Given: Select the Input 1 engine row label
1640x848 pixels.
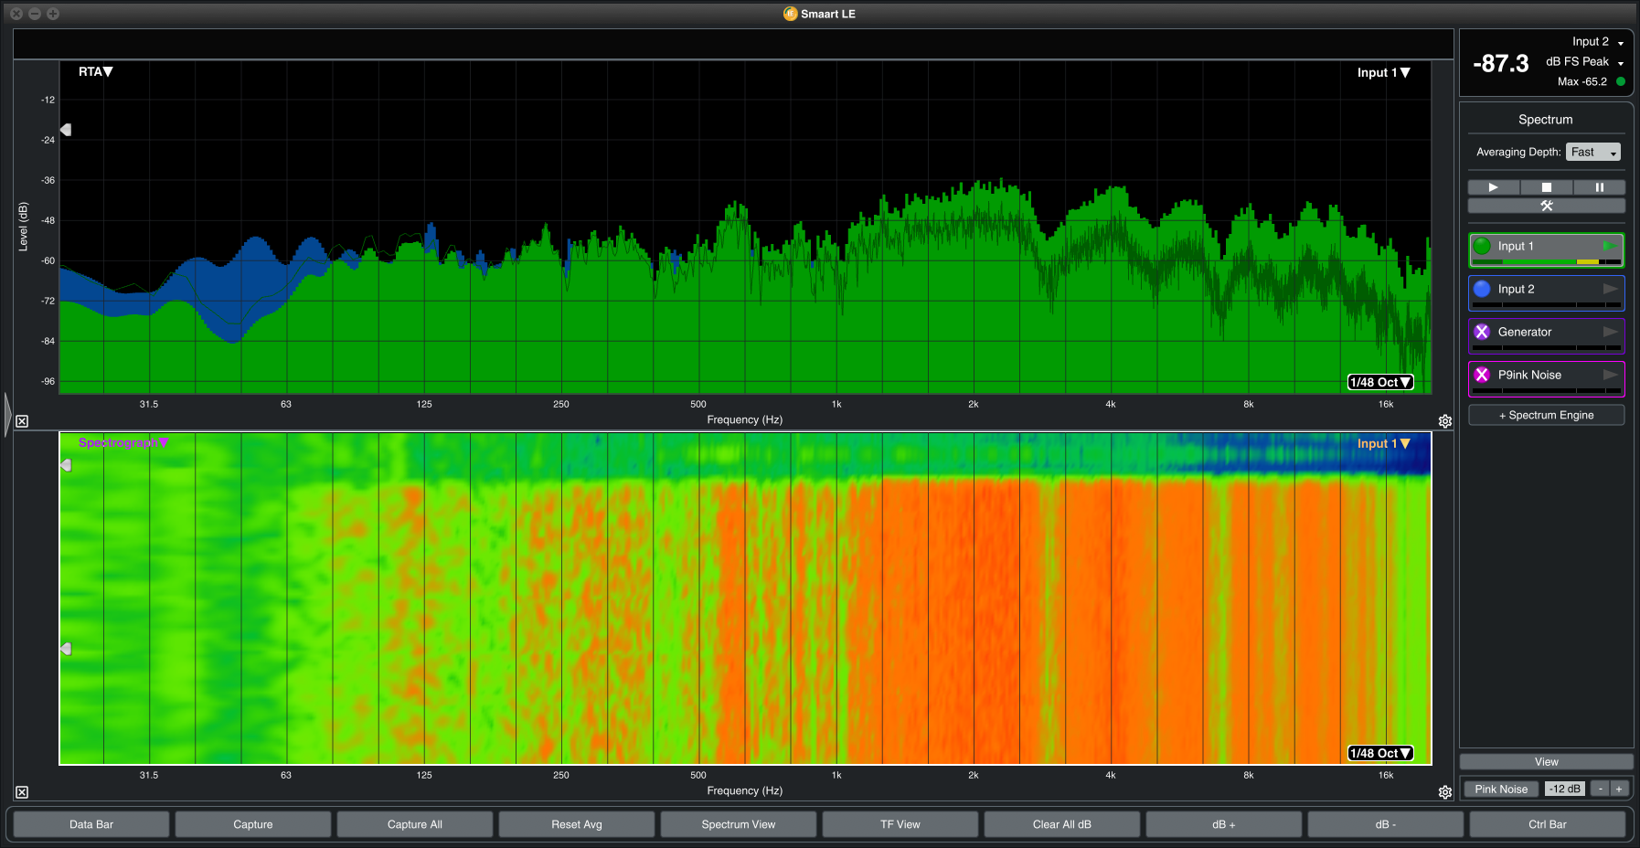Looking at the screenshot, I should [x=1516, y=246].
